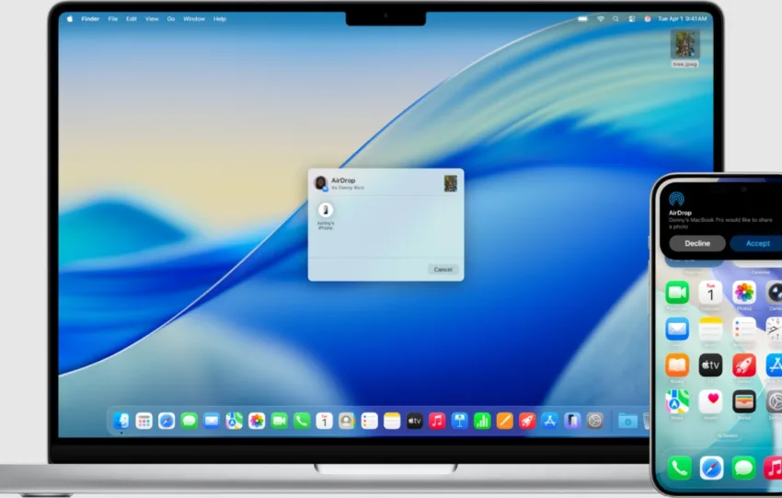This screenshot has height=498, width=782.
Task: Cancel the AirDrop dialog on the Mac
Action: click(x=443, y=270)
